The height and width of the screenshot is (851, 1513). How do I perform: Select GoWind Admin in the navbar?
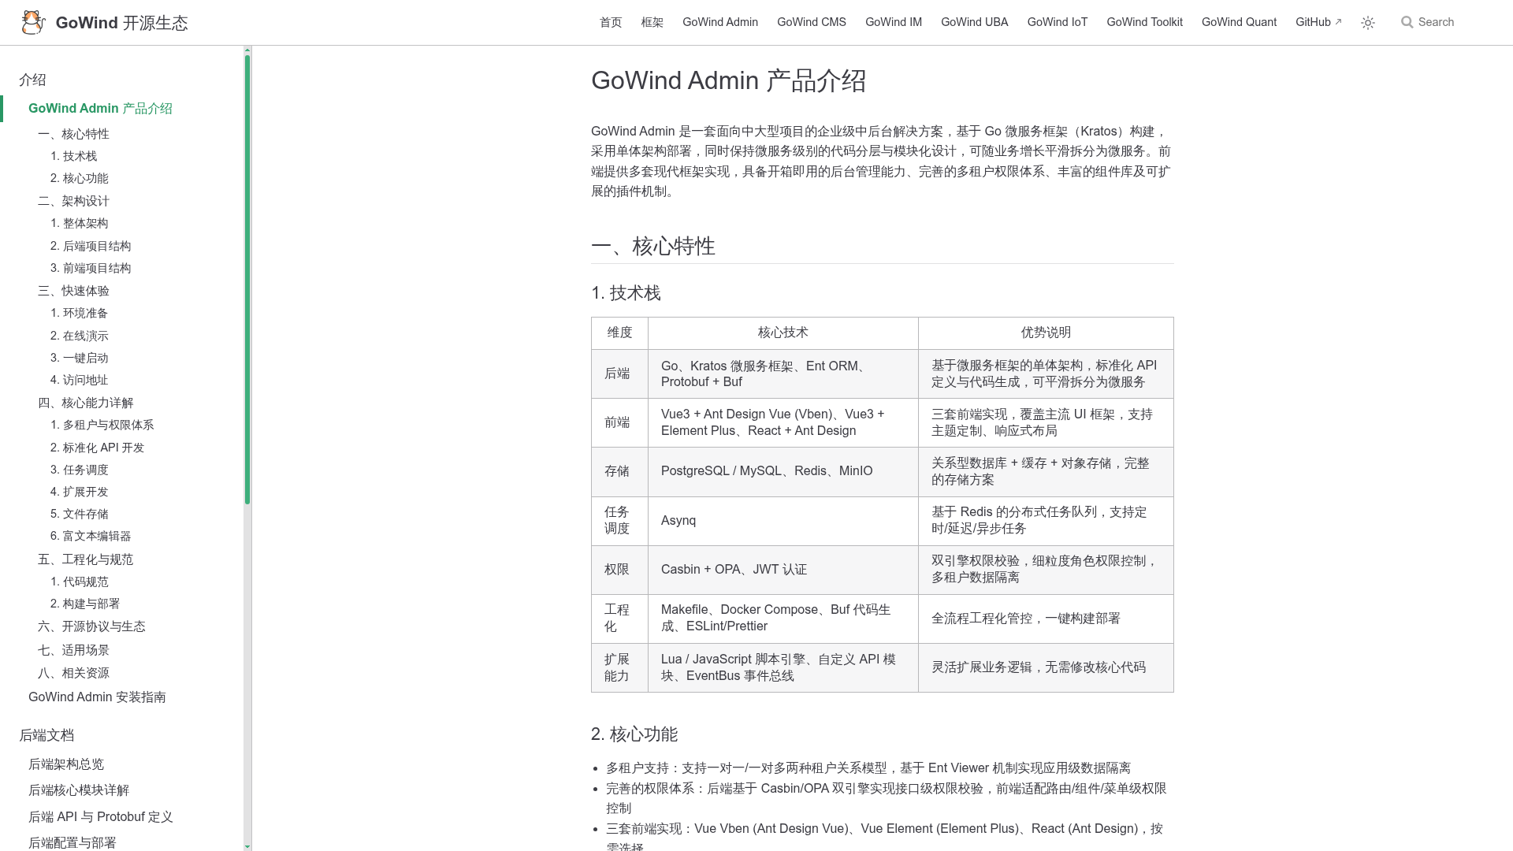point(720,22)
